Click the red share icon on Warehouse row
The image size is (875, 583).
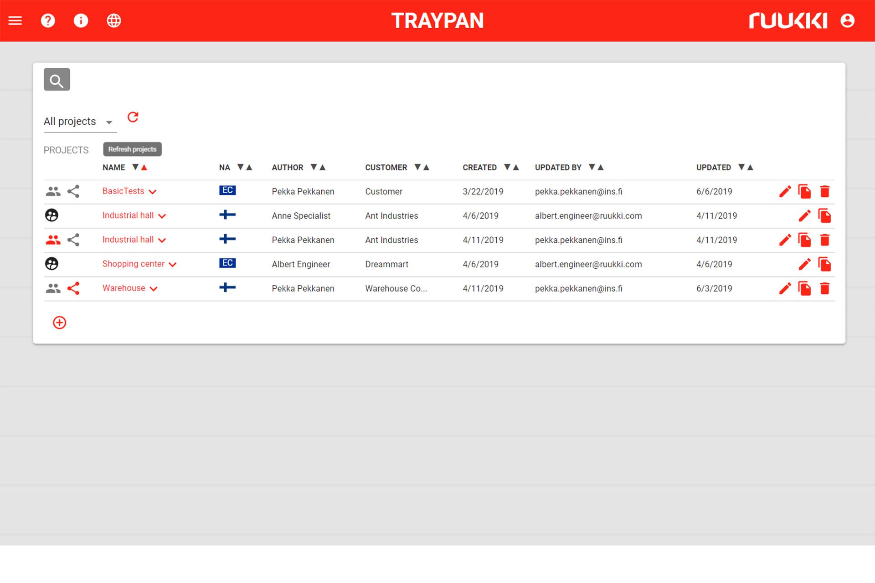73,288
